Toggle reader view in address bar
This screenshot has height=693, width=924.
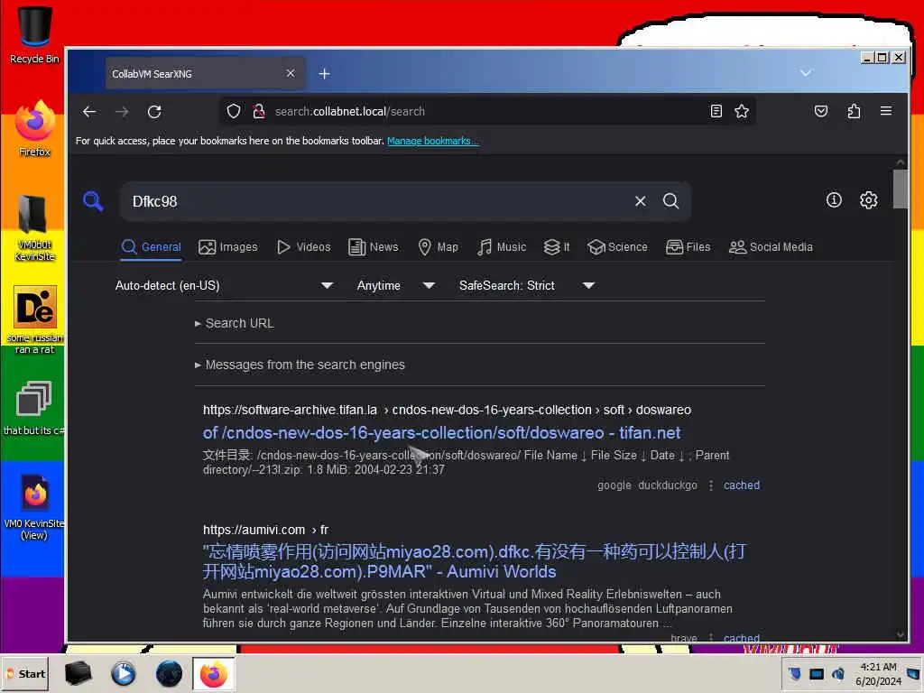tap(716, 111)
